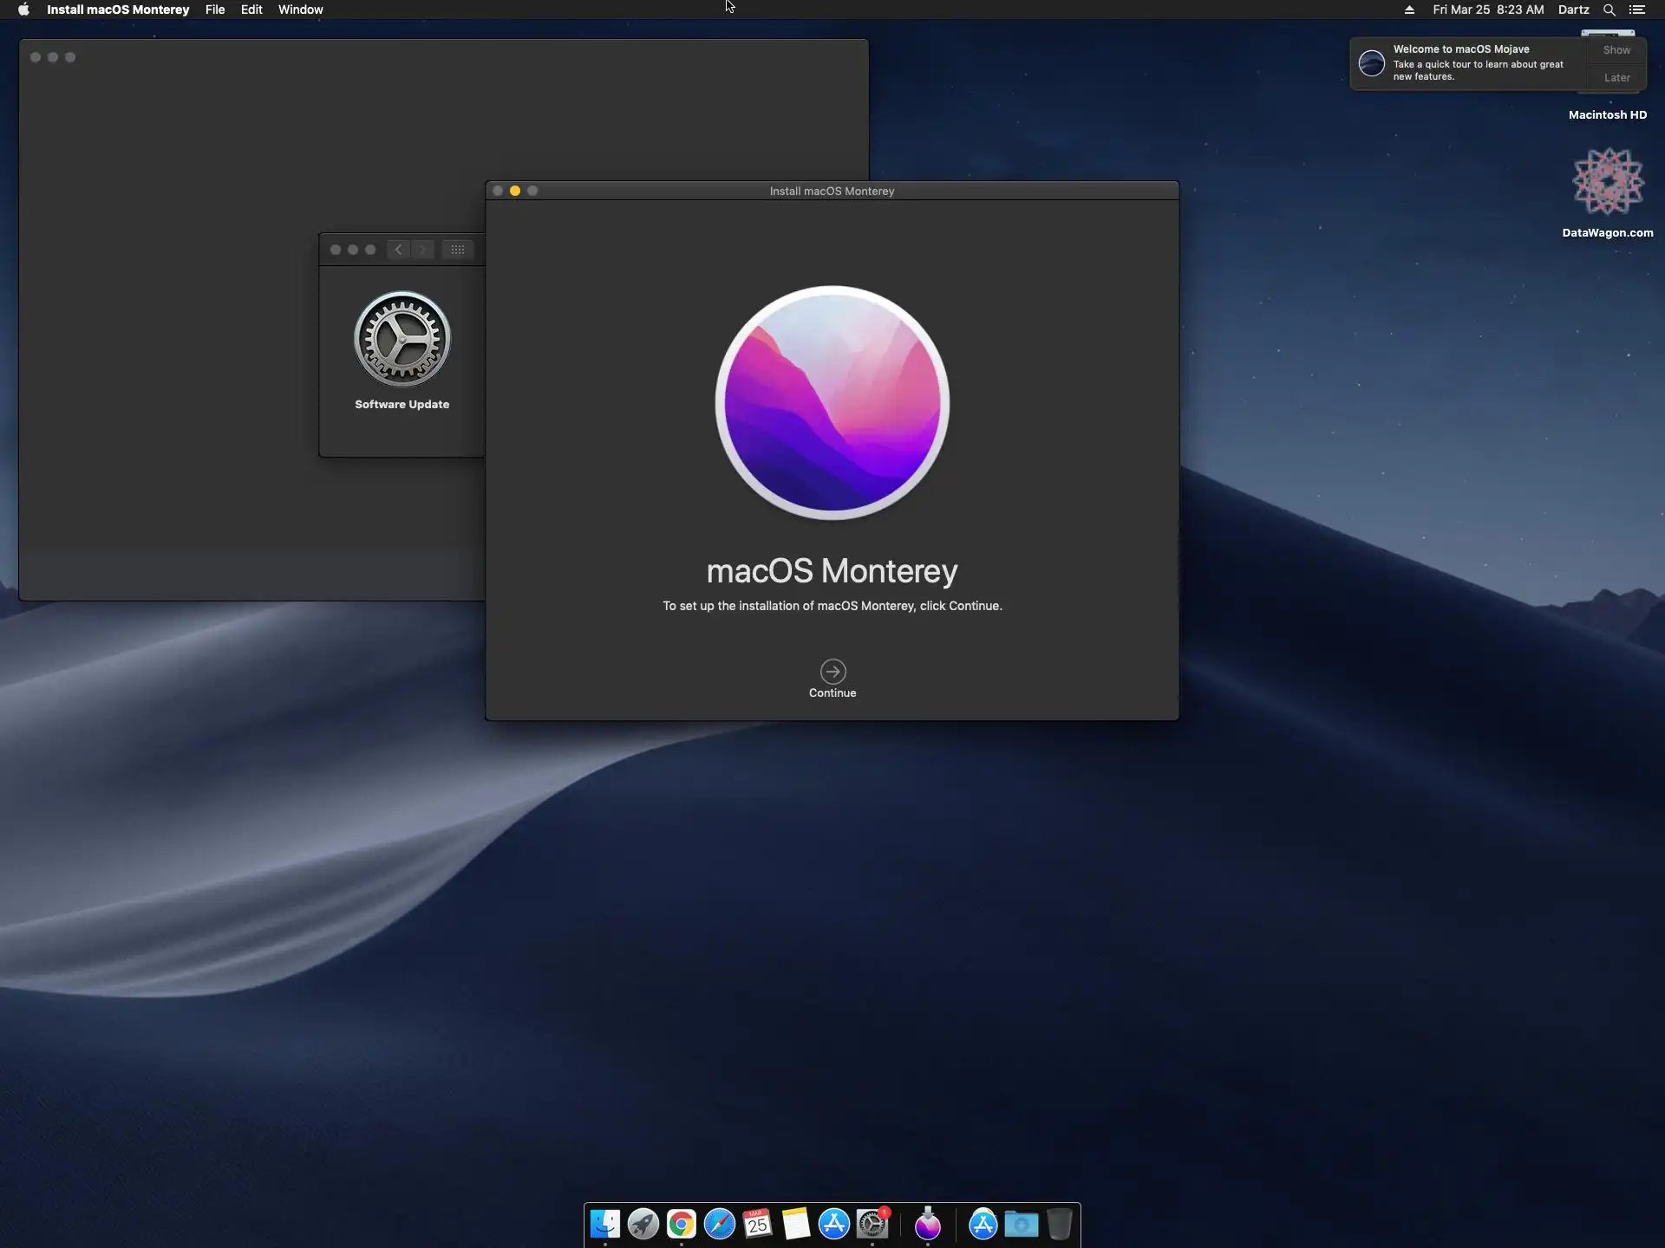
Task: Open the Downloads folder in Dock
Action: coord(1021,1224)
